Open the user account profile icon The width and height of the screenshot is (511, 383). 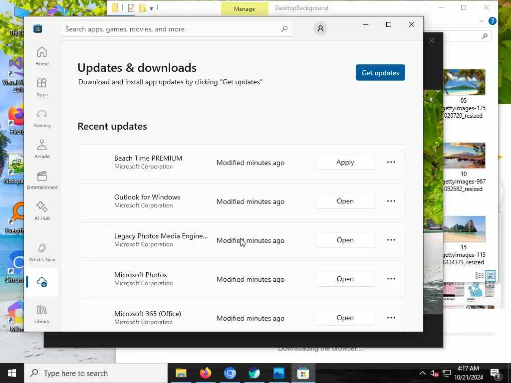tap(320, 28)
